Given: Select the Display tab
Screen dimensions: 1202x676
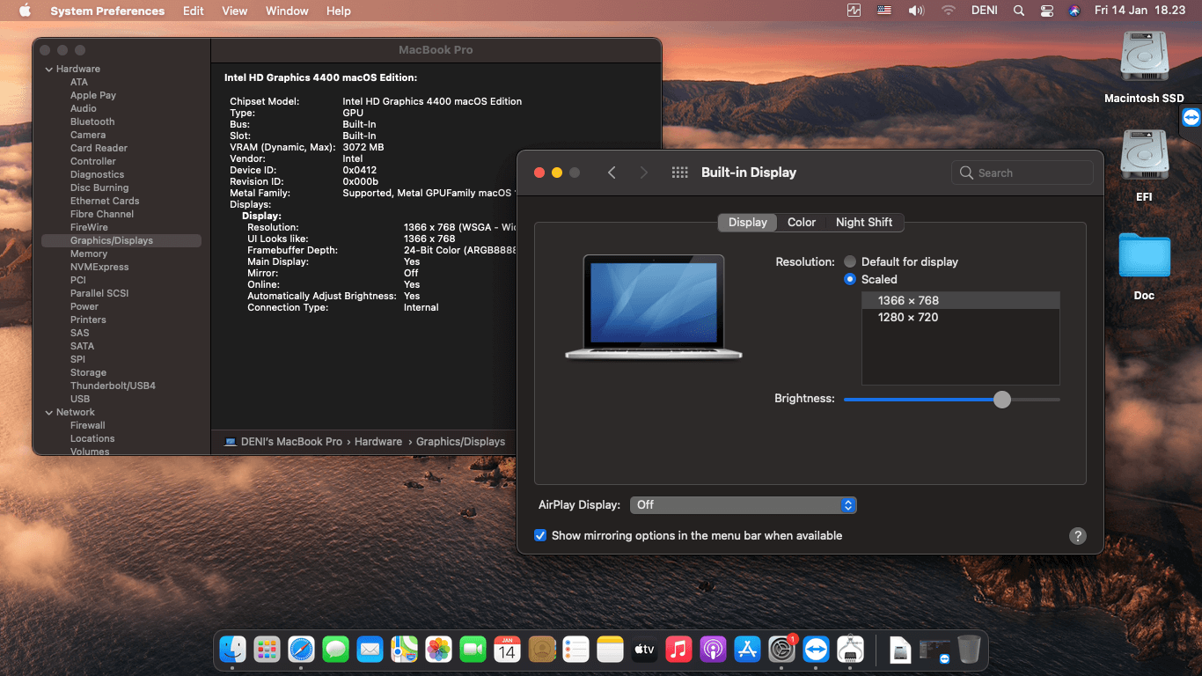Looking at the screenshot, I should point(748,222).
